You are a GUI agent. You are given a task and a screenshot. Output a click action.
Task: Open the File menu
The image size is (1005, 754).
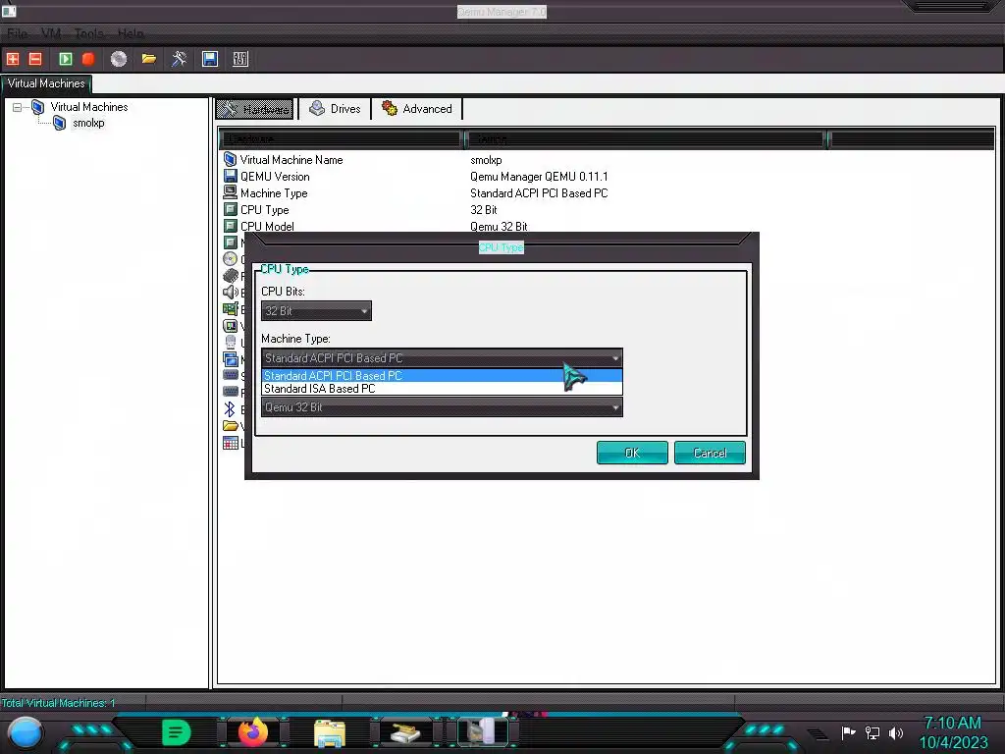click(x=18, y=33)
